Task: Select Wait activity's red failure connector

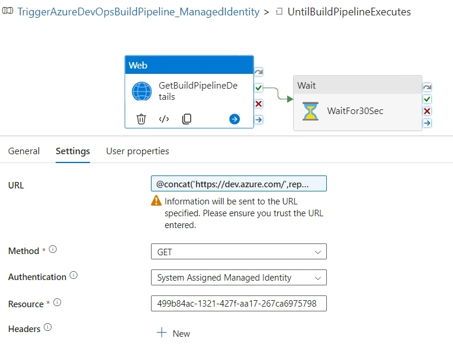Action: (427, 111)
